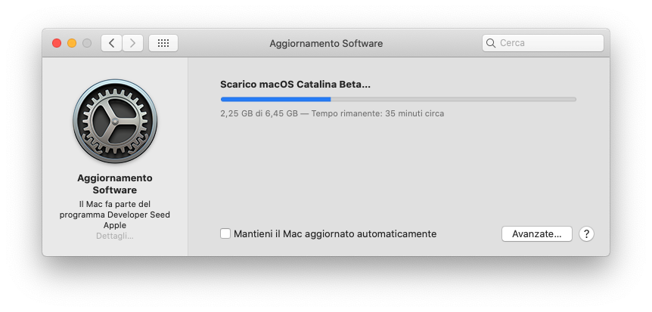The image size is (652, 312).
Task: Click the label text Mantieni il Mac aggiornato automaticamente
Action: coord(335,234)
